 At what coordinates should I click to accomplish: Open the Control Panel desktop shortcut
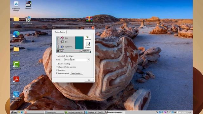16,96
